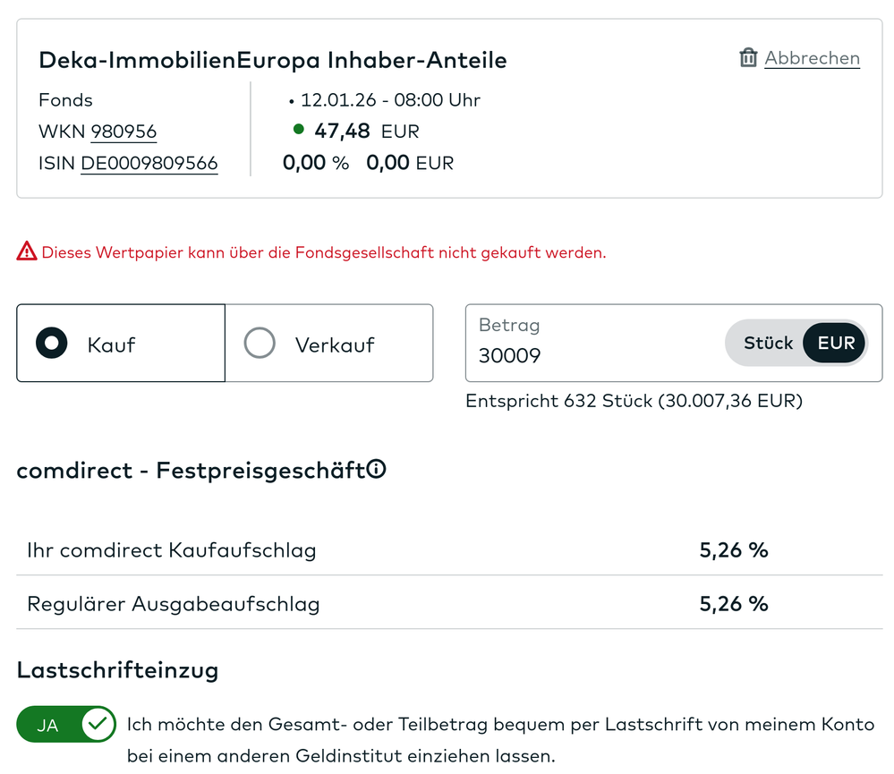The width and height of the screenshot is (894, 774).
Task: Click the Entspricht 632 Stück conversion text
Action: 633,401
